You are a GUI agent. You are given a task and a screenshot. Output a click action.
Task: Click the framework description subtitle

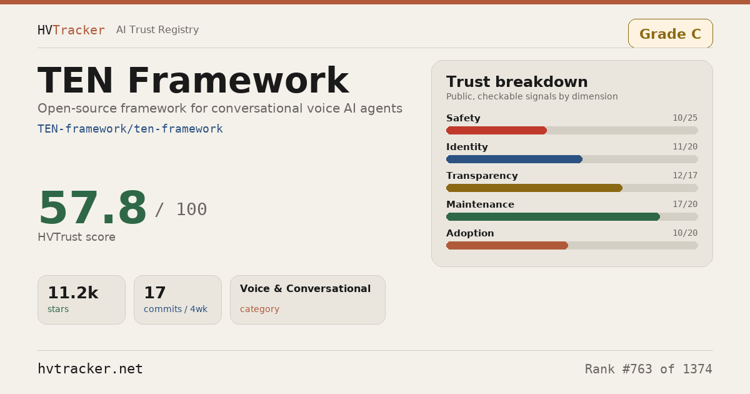[220, 108]
